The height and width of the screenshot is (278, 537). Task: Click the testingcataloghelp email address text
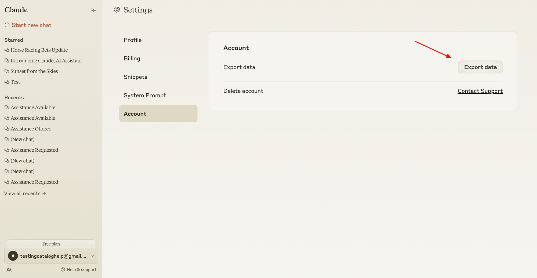[x=53, y=256]
